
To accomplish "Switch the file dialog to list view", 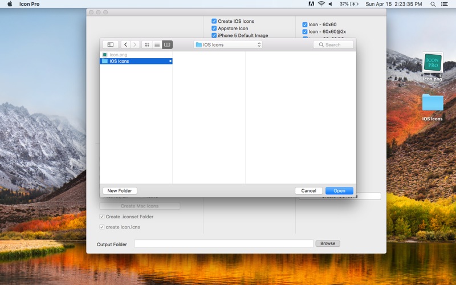I will (157, 44).
